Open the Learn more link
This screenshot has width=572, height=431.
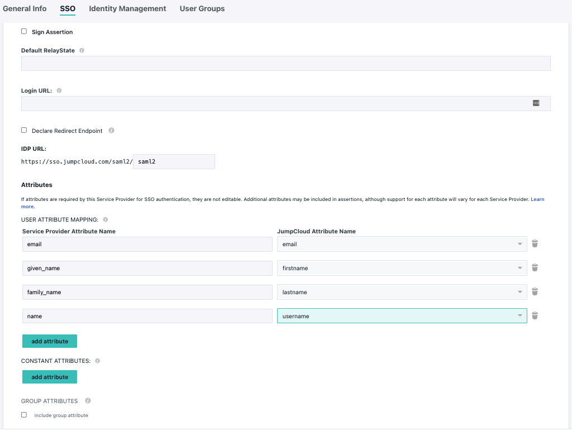[537, 199]
